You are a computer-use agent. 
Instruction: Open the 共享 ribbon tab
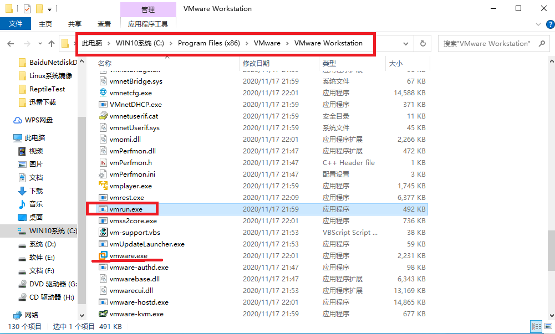75,24
